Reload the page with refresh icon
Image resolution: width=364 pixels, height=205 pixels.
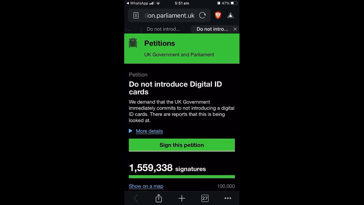point(202,15)
